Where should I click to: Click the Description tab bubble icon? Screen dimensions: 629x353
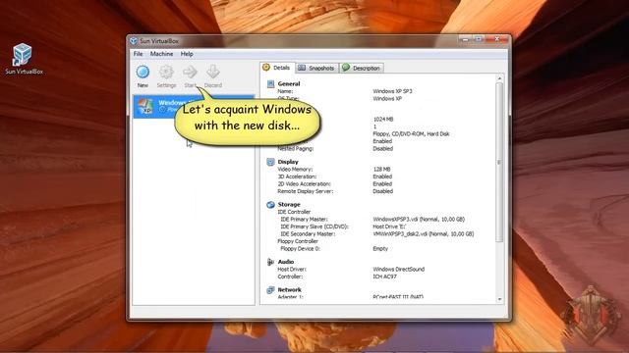[x=346, y=68]
